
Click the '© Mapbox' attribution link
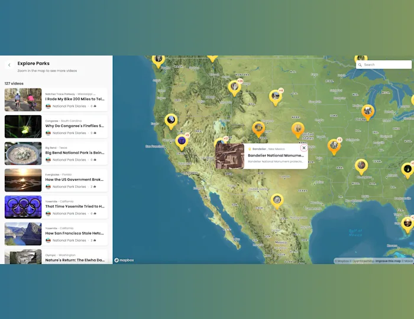click(342, 261)
